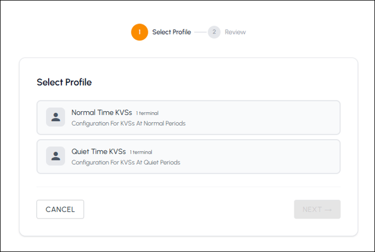Click the orange step 1 circle

pos(140,32)
